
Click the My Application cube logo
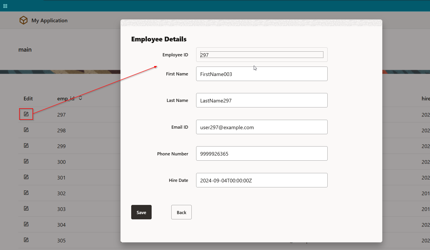click(24, 20)
